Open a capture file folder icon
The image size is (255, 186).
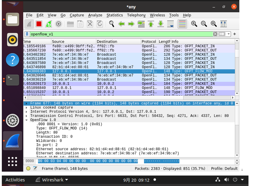pyautogui.click(x=70, y=24)
